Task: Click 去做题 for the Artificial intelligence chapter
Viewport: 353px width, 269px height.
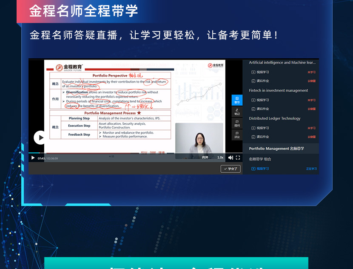Action: [x=312, y=81]
